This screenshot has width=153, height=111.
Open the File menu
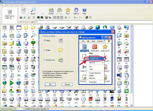pyautogui.click(x=2, y=5)
